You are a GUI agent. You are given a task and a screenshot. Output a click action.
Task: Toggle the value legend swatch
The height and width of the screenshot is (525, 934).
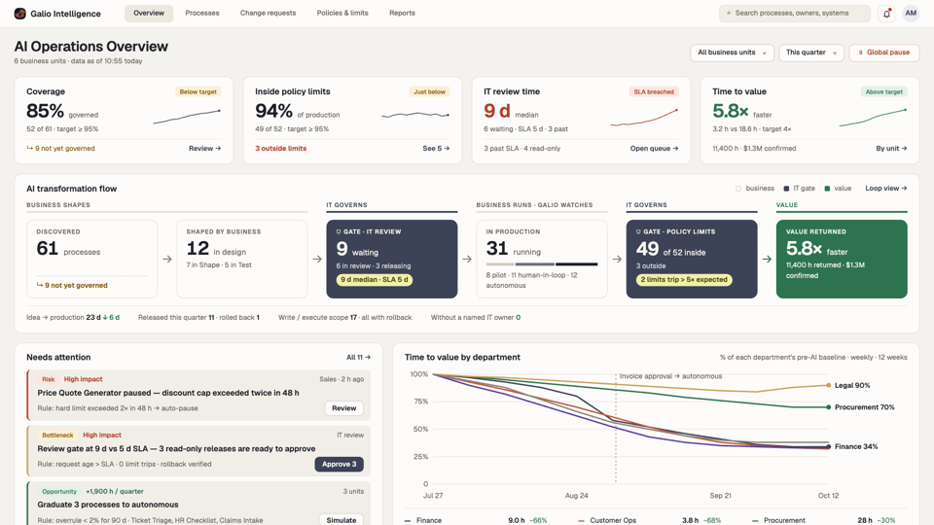point(827,189)
